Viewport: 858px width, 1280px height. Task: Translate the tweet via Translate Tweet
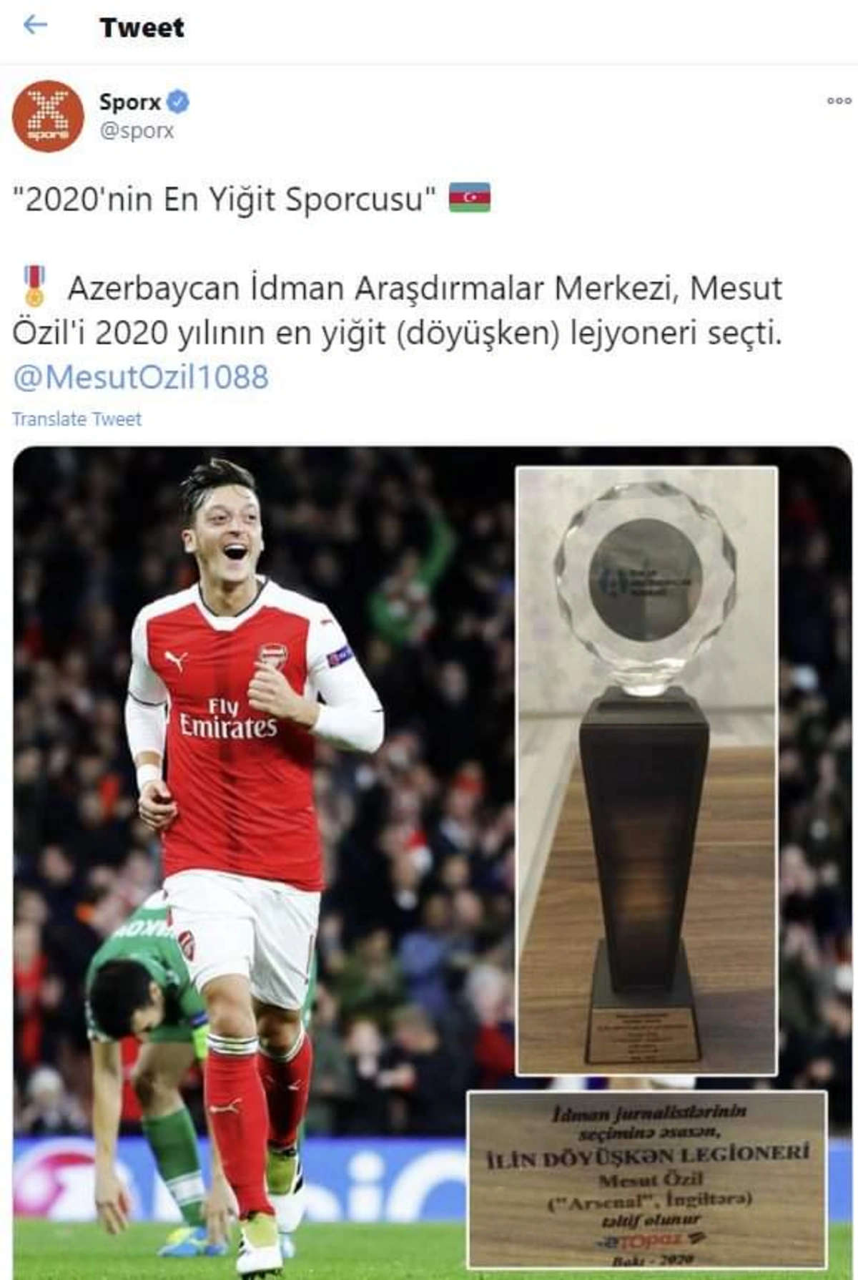pyautogui.click(x=77, y=419)
